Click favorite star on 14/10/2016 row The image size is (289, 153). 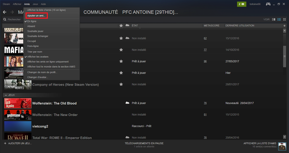coord(121,50)
